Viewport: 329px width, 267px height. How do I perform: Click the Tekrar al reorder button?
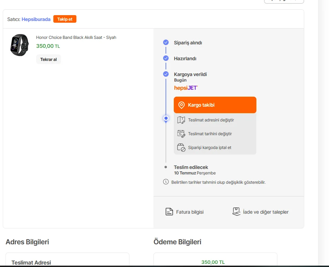(x=49, y=60)
